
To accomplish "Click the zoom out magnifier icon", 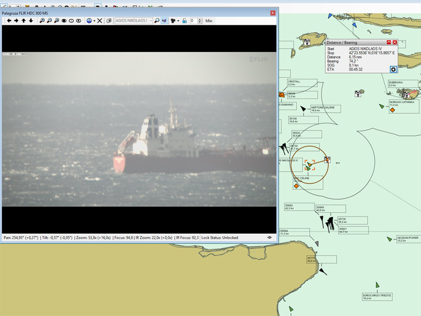I will (49, 21).
